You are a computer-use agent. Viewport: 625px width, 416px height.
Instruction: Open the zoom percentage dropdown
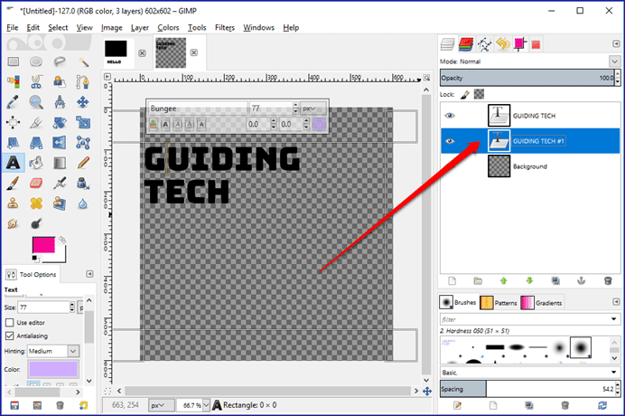(x=206, y=405)
